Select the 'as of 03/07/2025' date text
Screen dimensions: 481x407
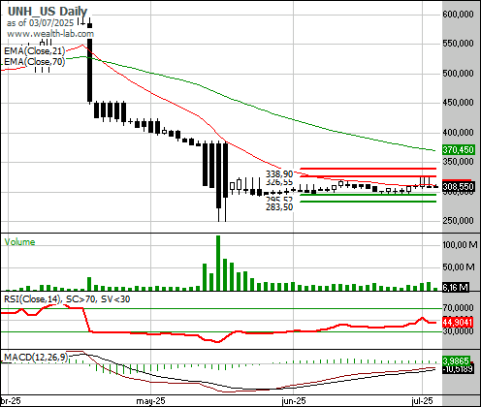[x=40, y=23]
